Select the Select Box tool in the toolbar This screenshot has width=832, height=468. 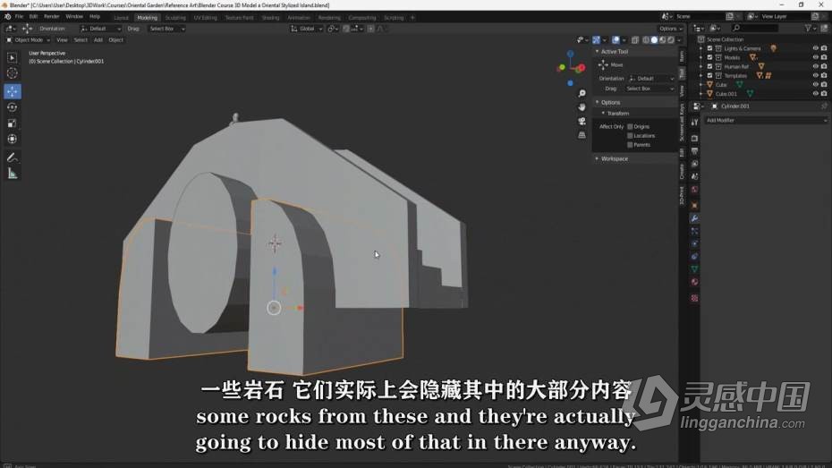point(13,57)
